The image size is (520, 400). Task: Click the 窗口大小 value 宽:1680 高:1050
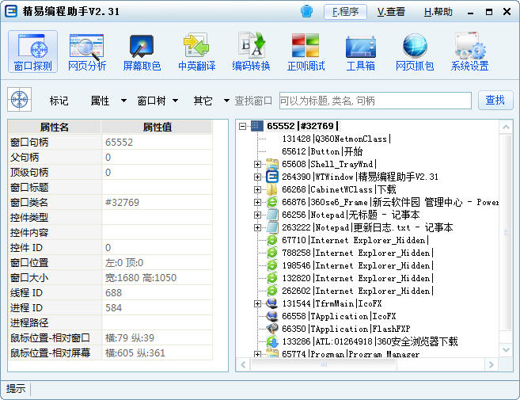click(141, 277)
